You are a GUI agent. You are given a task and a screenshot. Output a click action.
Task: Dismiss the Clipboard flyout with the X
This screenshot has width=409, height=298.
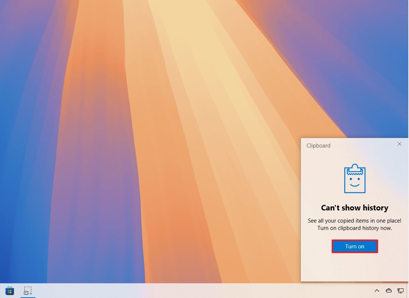399,144
